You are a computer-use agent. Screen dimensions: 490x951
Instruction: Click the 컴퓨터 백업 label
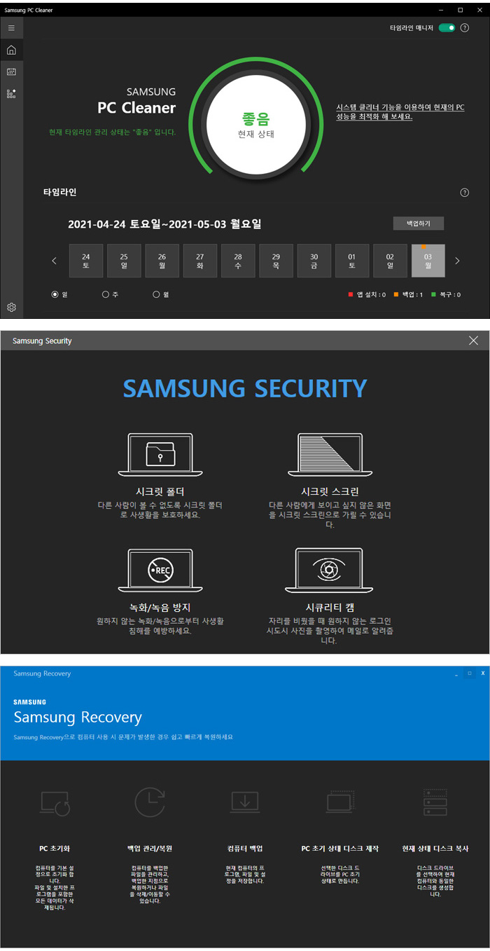coord(245,849)
